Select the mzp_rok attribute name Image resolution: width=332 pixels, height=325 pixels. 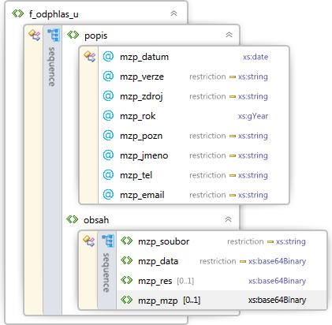coord(138,116)
